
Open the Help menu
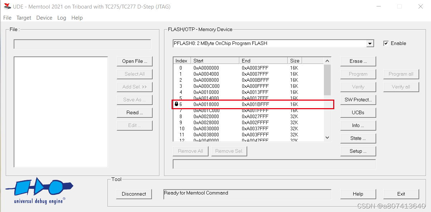click(x=77, y=18)
